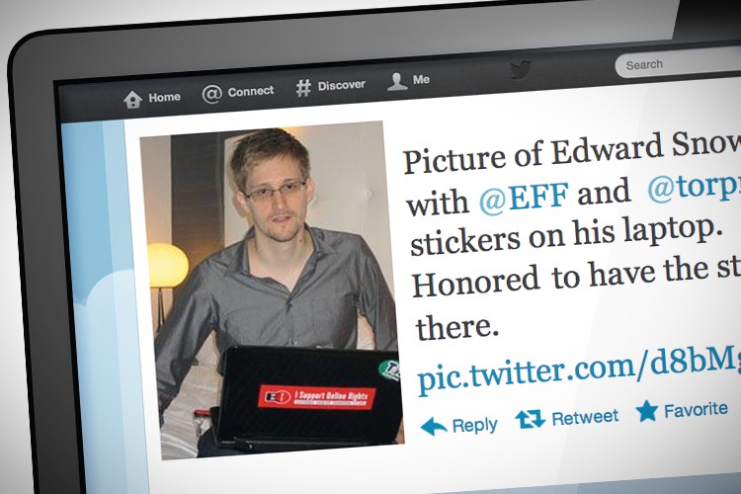Click the Favorite star icon

[x=646, y=410]
